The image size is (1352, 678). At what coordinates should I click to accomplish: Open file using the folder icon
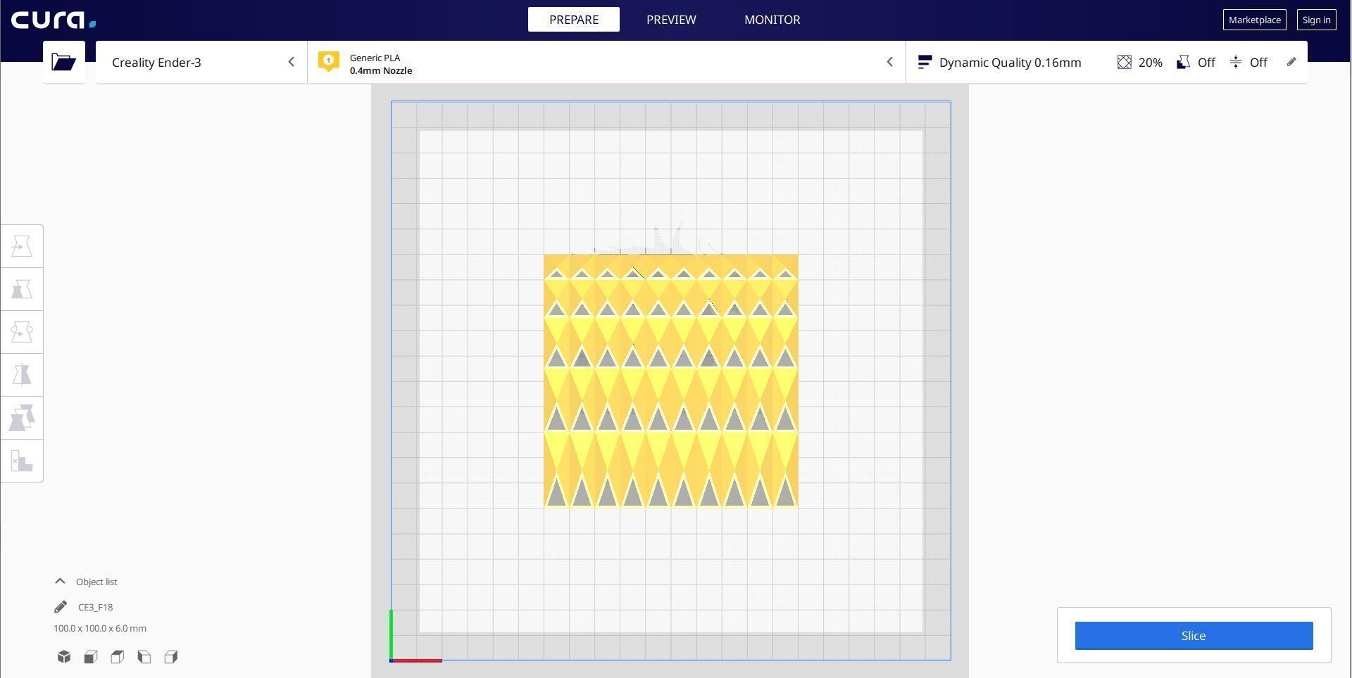(63, 62)
